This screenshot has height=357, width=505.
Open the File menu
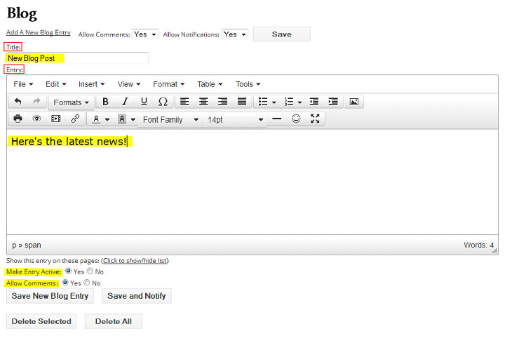click(x=23, y=84)
